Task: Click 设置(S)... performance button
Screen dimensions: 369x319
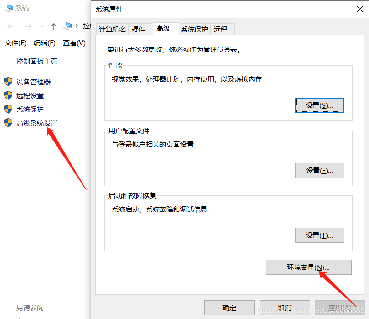Action: click(x=320, y=105)
